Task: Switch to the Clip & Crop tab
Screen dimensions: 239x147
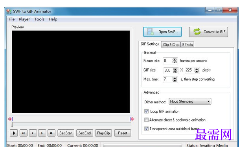Action: [x=171, y=44]
